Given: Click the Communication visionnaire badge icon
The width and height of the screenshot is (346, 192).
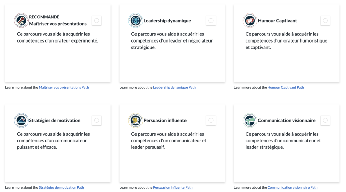Looking at the screenshot, I should [x=250, y=120].
